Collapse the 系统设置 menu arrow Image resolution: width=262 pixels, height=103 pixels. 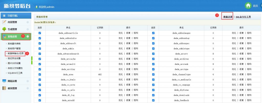coord(28,36)
